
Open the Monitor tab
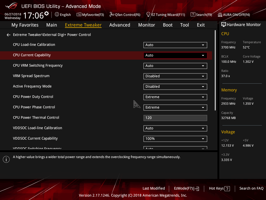click(x=147, y=25)
